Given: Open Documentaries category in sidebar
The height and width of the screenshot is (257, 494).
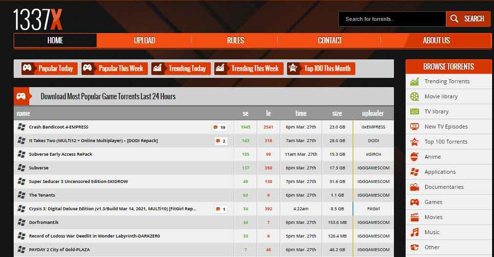Looking at the screenshot, I should click(x=444, y=187).
